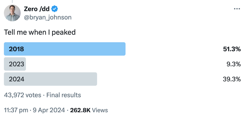Click the '2024' option label text

16,79
